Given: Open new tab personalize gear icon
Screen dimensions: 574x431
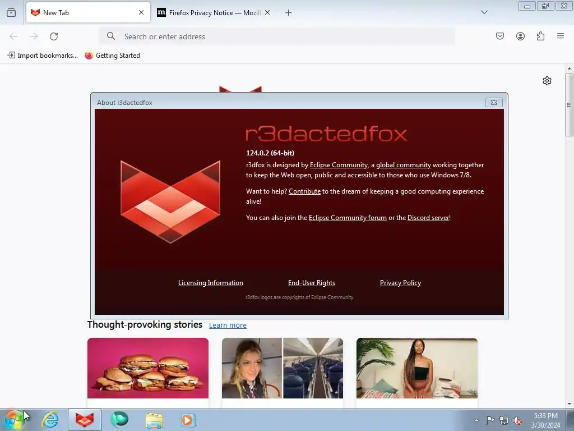Looking at the screenshot, I should [547, 81].
